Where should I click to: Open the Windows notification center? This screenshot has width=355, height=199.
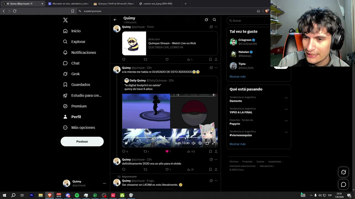coord(349,195)
